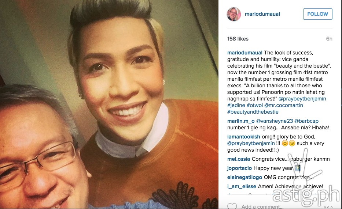Open the #jadine hashtag
Image resolution: width=342 pixels, height=209 pixels.
click(x=236, y=105)
